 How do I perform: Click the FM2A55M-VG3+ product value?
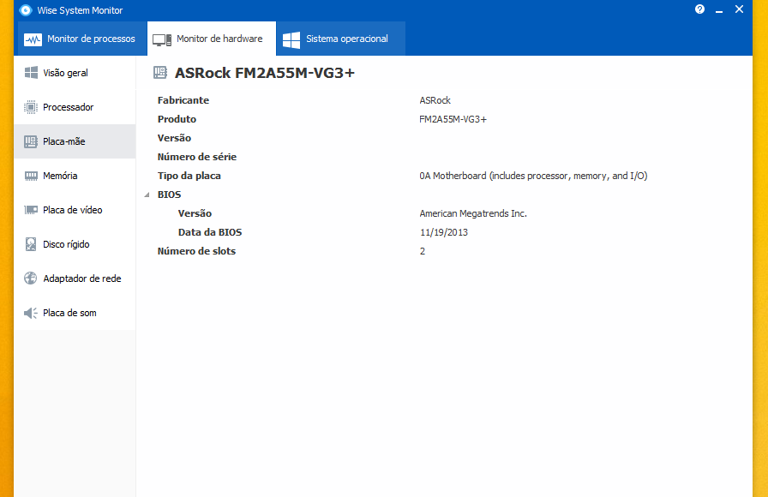point(453,119)
